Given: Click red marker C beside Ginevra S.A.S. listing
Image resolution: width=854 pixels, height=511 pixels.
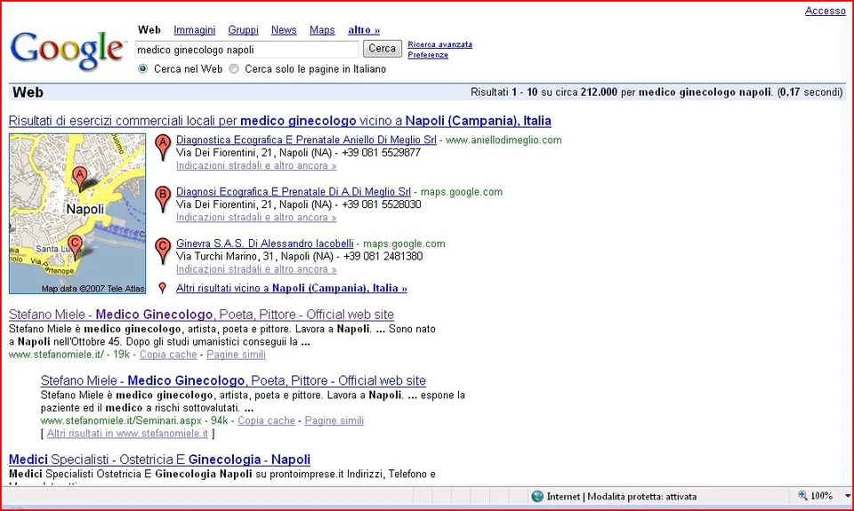Looking at the screenshot, I should click(162, 251).
